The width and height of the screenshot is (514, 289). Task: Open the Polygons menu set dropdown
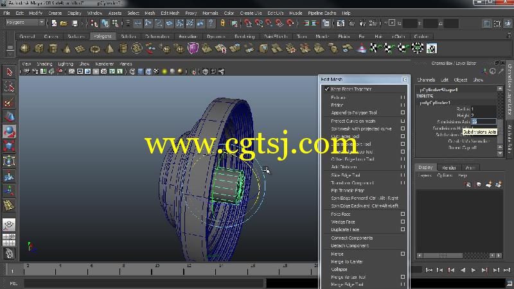[25, 22]
